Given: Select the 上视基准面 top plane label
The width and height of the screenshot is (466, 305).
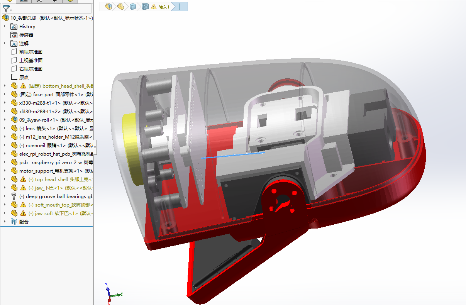Looking at the screenshot, I should 31,60.
